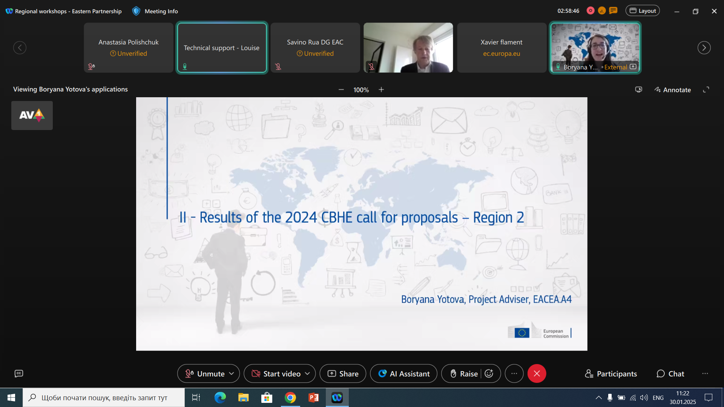Open Meeting Info
Image resolution: width=724 pixels, height=407 pixels.
coord(155,11)
